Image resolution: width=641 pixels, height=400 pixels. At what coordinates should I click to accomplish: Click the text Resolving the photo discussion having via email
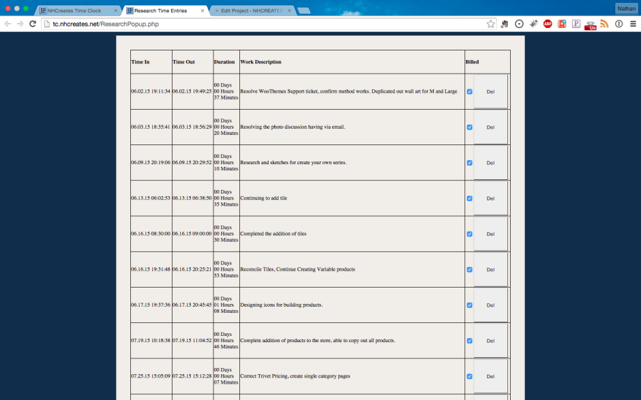293,127
